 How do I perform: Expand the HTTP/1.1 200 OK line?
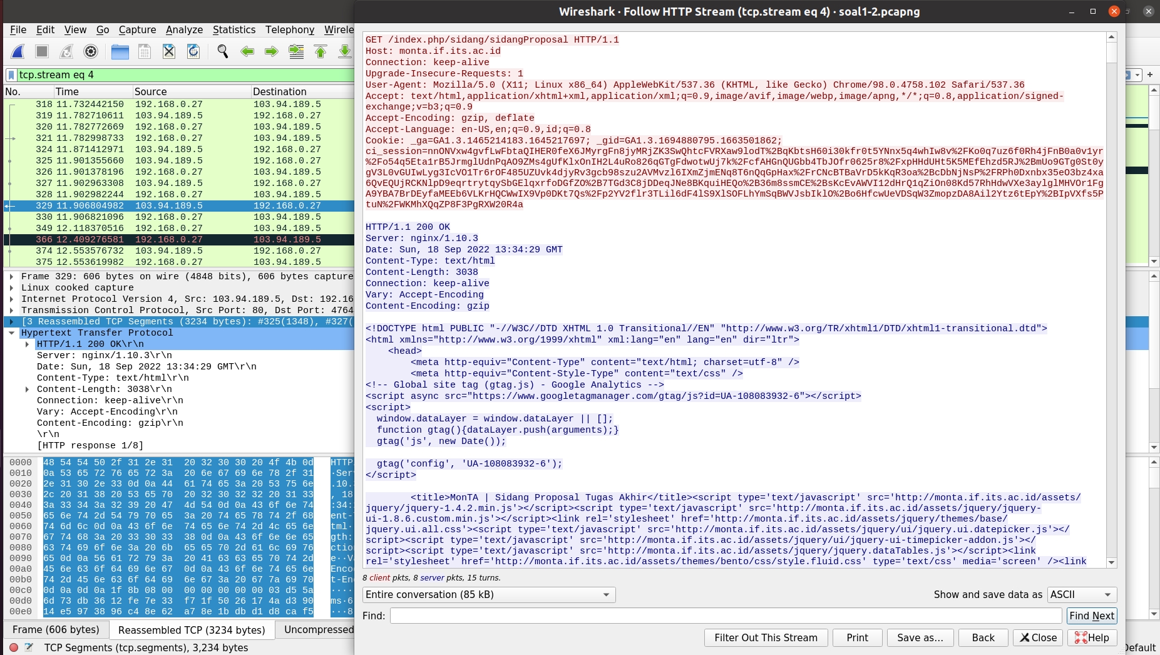tap(27, 344)
